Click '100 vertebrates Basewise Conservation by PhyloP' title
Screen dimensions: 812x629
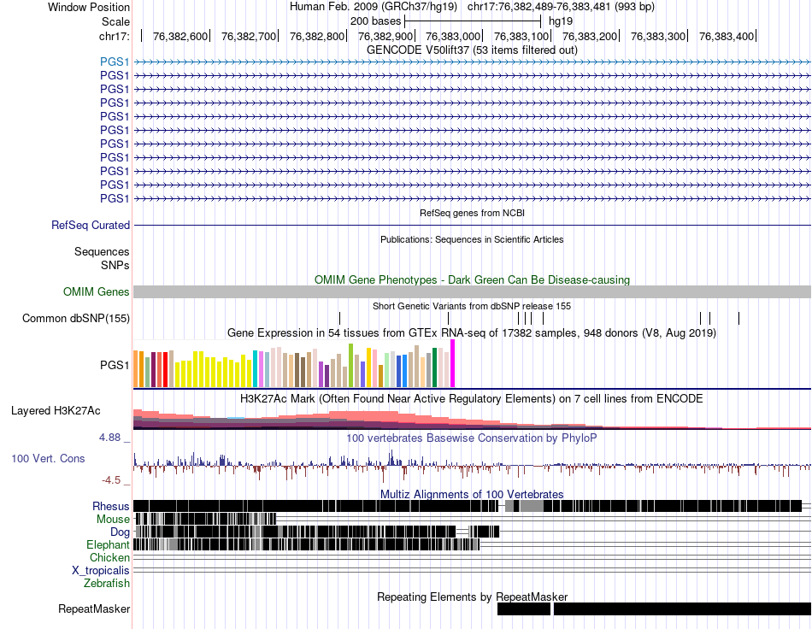[472, 438]
